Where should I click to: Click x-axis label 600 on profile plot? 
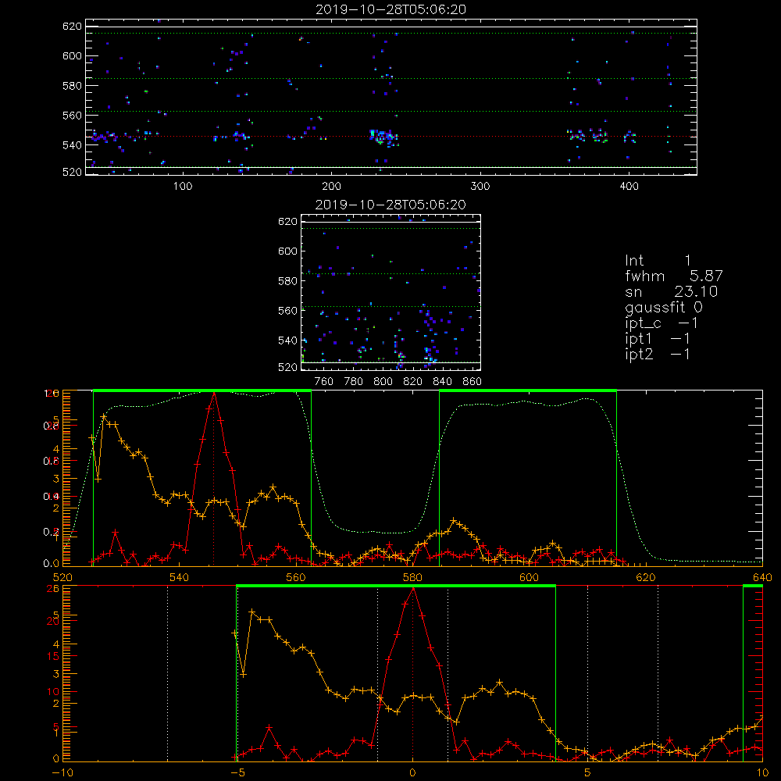click(x=529, y=577)
